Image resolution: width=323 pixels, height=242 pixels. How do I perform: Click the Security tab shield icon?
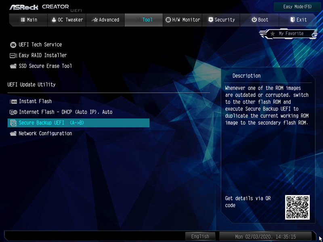coord(210,19)
